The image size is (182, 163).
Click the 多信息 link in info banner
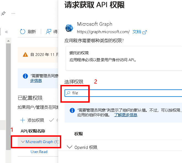pyautogui.click(x=36, y=81)
